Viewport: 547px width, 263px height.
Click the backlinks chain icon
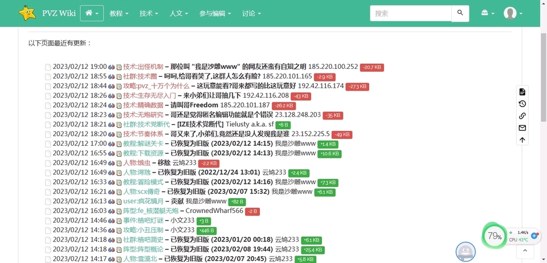pyautogui.click(x=522, y=116)
